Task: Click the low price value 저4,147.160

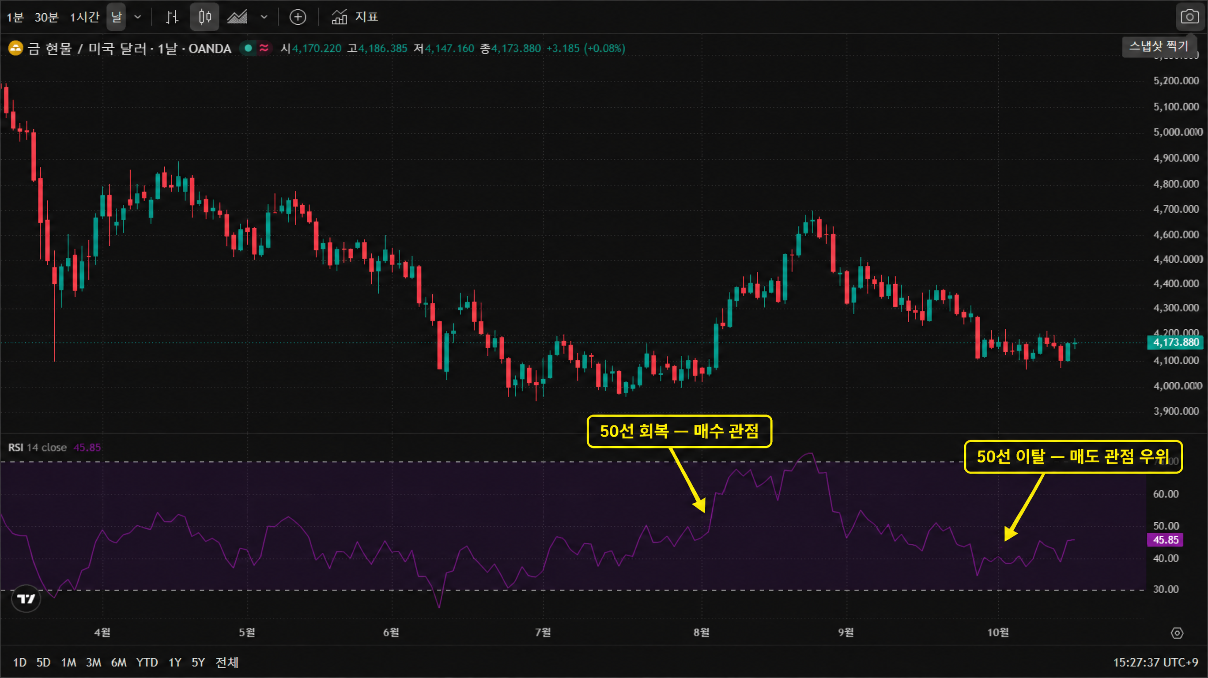Action: (x=444, y=48)
